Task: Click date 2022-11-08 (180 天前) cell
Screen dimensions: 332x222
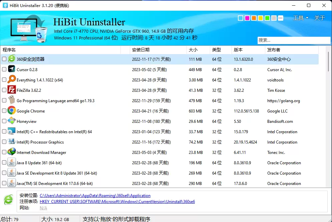Action: click(x=151, y=122)
